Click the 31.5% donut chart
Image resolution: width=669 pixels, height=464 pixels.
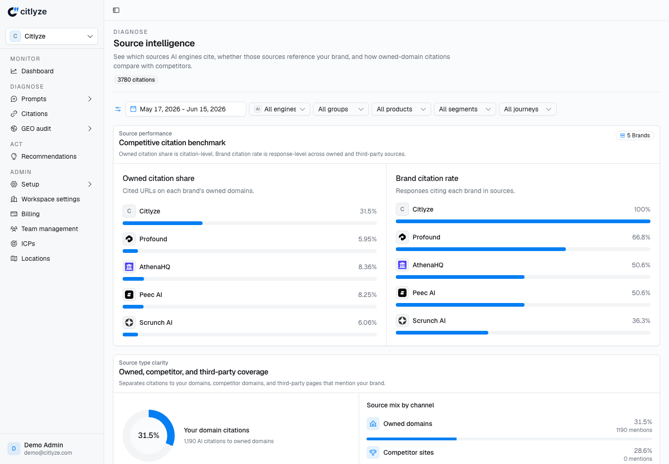[149, 435]
